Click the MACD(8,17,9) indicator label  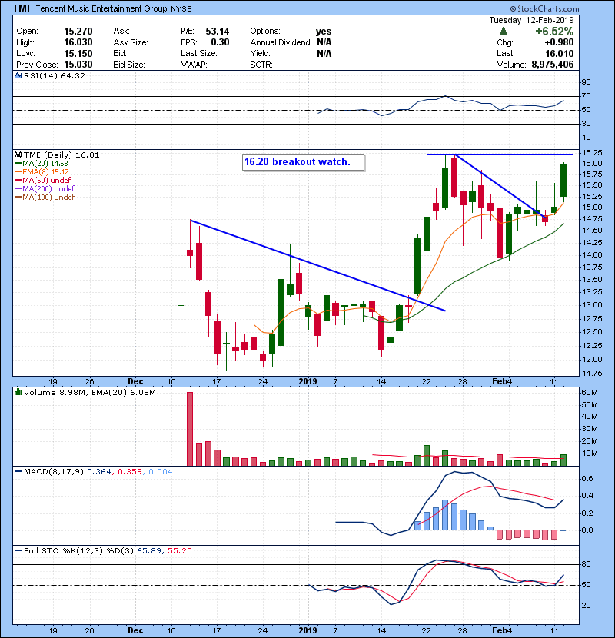click(x=54, y=472)
